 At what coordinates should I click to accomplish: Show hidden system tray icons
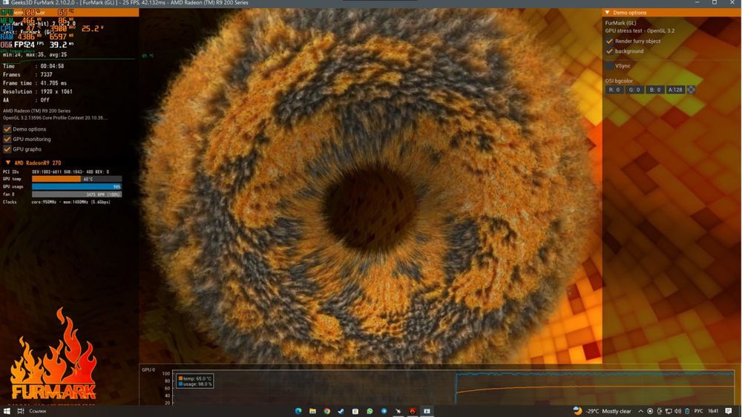point(641,411)
